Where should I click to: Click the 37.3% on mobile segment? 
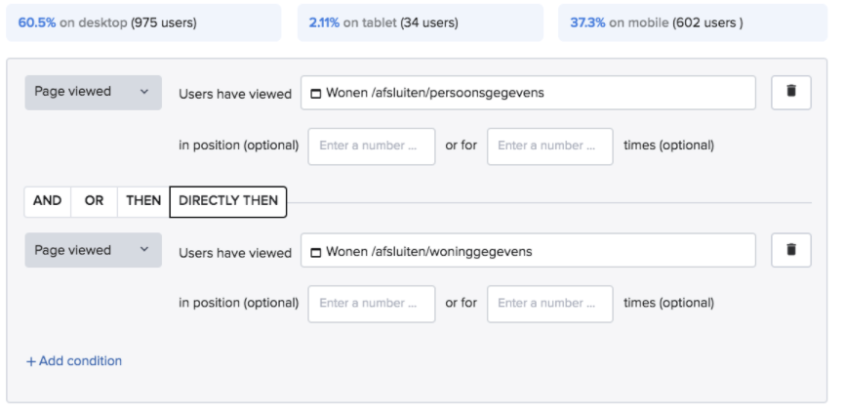[x=692, y=22]
